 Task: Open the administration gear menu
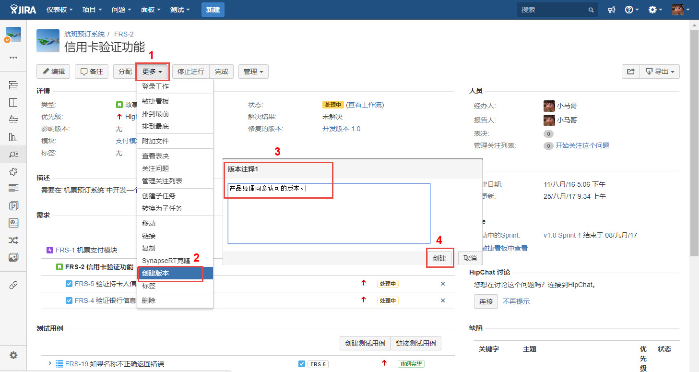655,10
